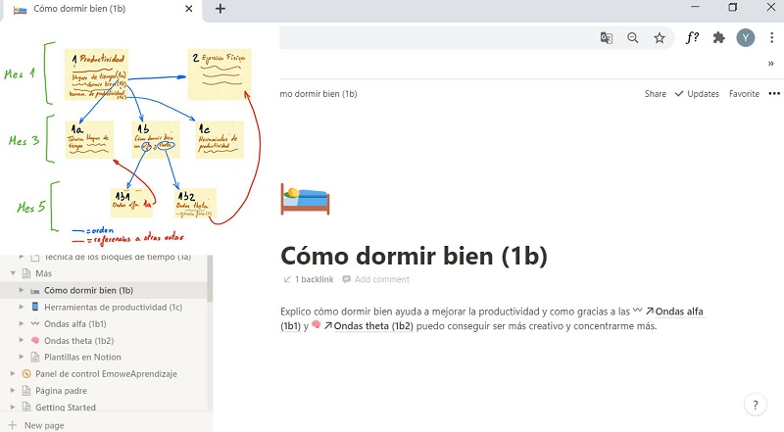Expand Panel de control EmoweAprendizaje
The width and height of the screenshot is (784, 432).
13,373
